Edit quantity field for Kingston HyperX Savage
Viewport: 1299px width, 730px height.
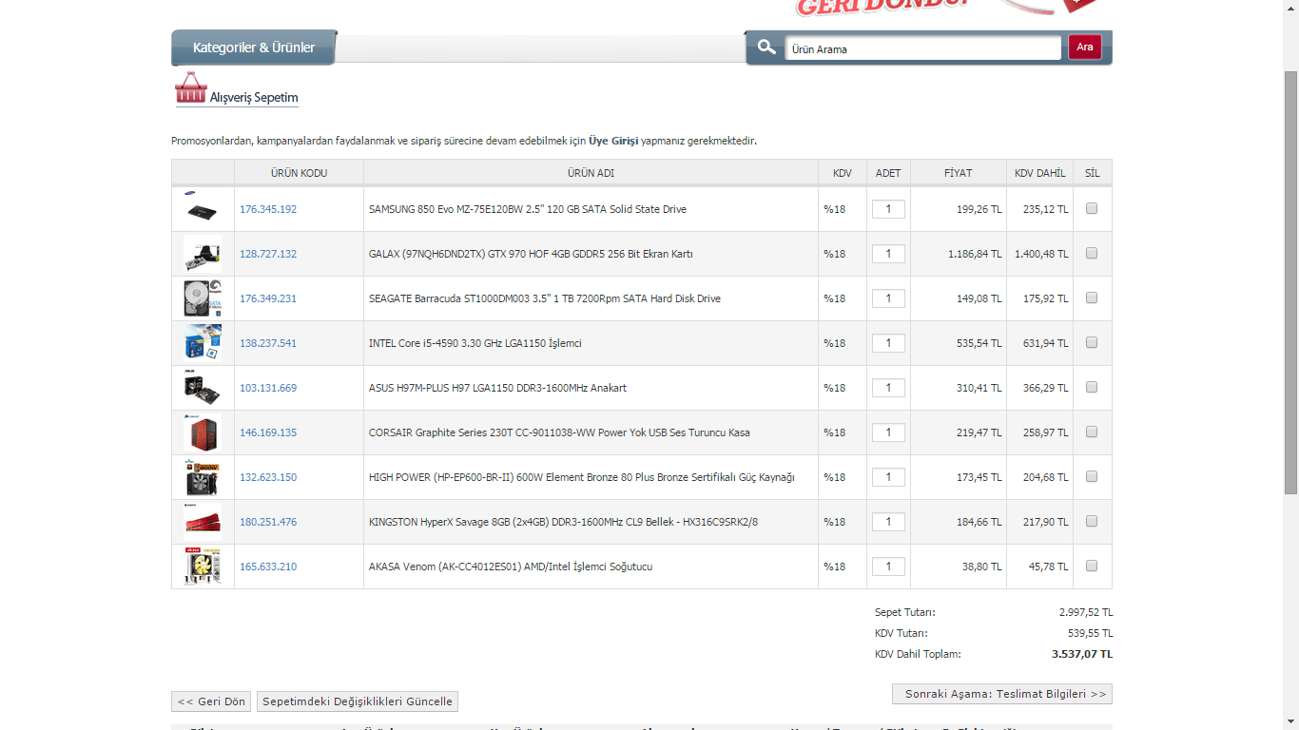[888, 522]
